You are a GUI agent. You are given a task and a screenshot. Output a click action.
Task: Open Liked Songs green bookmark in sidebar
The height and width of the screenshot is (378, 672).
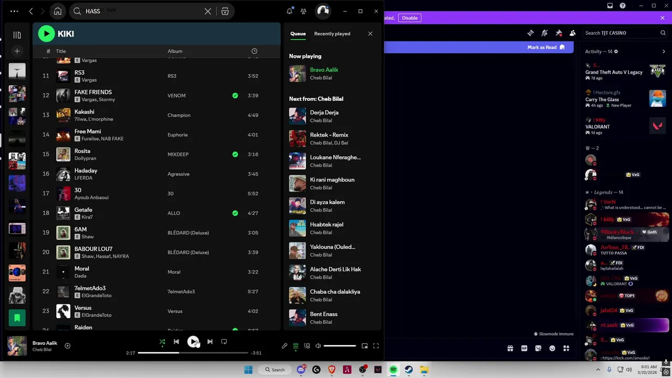17,318
